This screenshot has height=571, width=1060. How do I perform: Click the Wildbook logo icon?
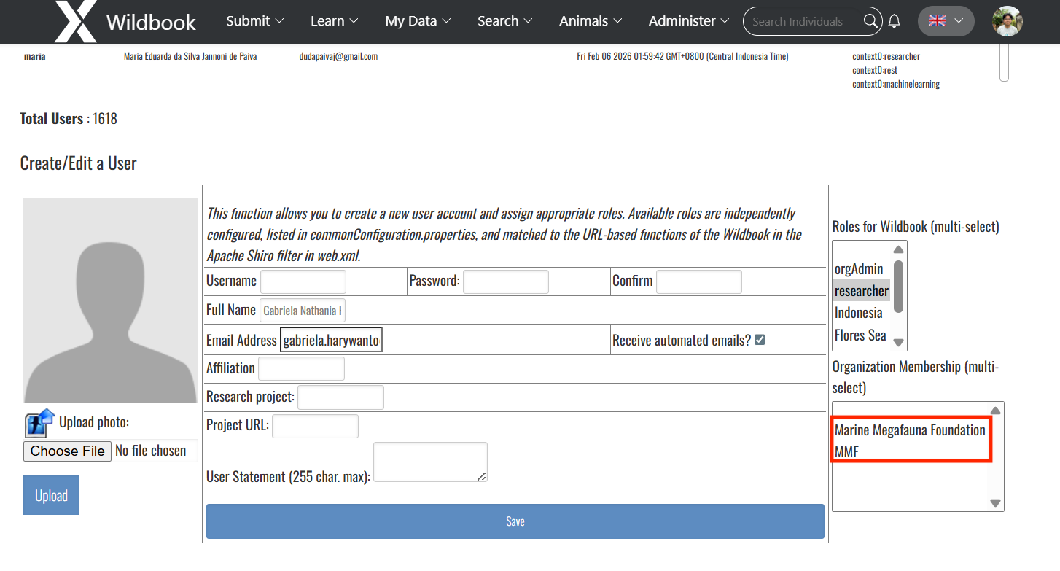click(75, 21)
